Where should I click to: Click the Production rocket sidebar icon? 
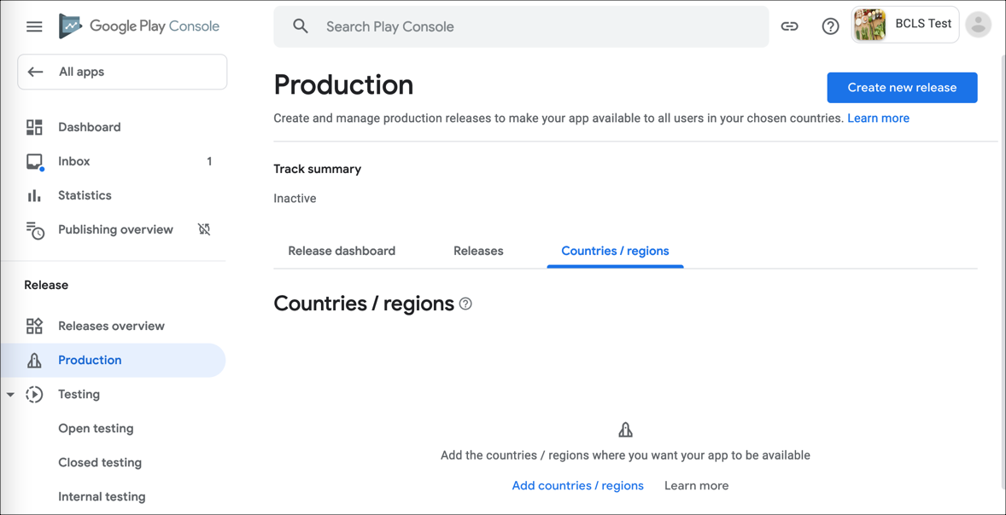tap(34, 361)
